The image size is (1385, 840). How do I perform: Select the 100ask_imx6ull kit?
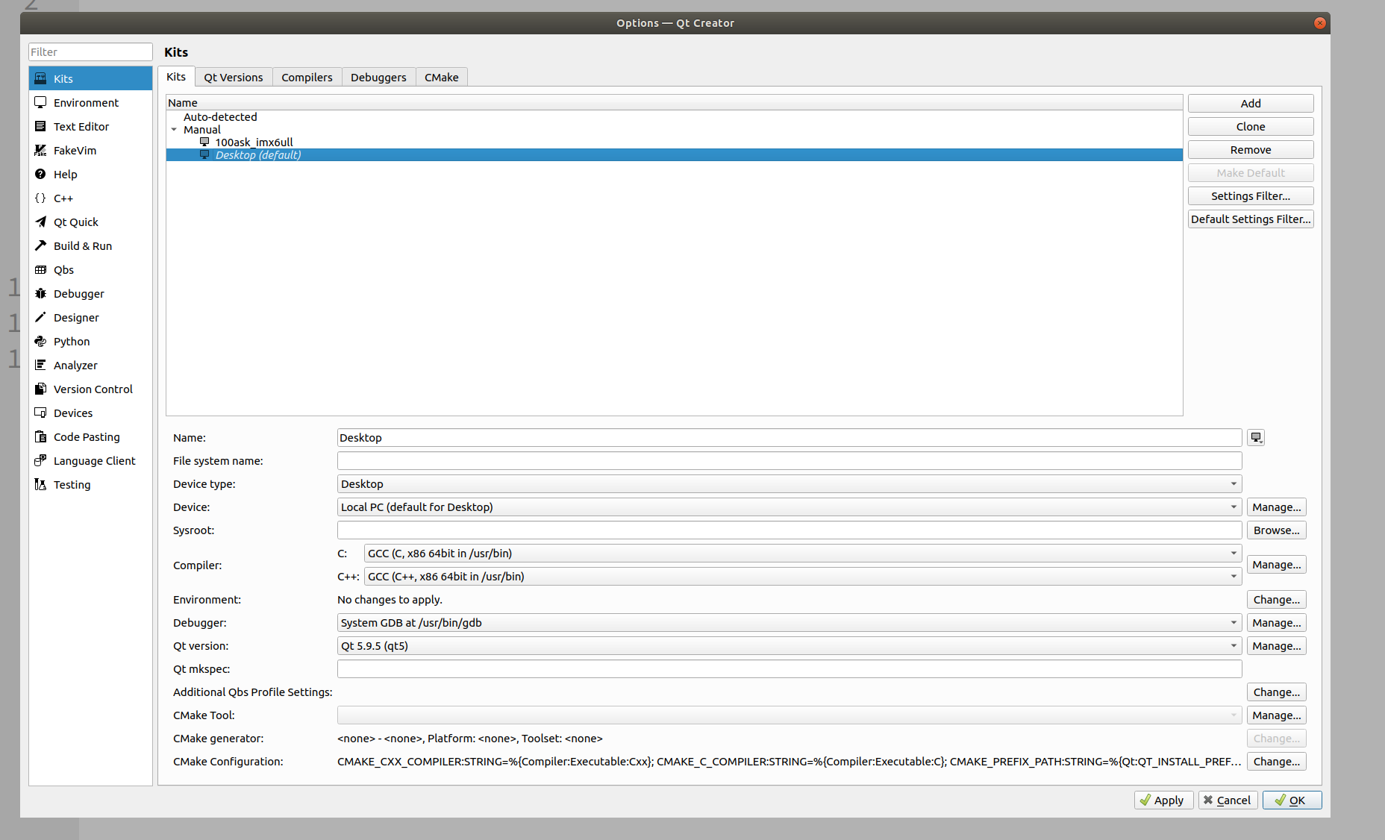tap(254, 142)
